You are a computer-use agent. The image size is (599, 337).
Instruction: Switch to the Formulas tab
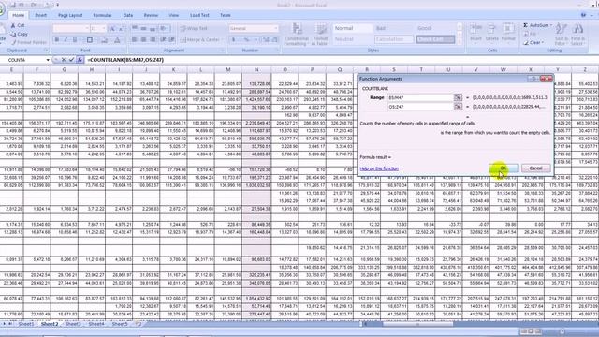102,15
